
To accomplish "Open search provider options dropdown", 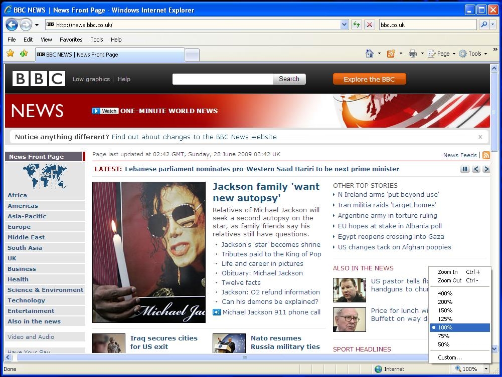I will coord(493,25).
